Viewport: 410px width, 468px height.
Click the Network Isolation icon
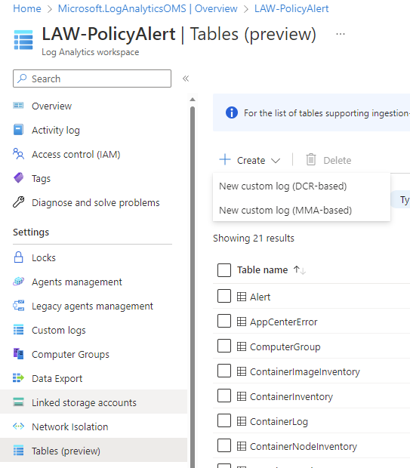[x=18, y=426]
